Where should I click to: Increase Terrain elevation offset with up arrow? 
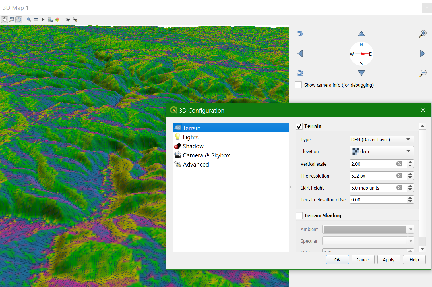tap(410, 197)
